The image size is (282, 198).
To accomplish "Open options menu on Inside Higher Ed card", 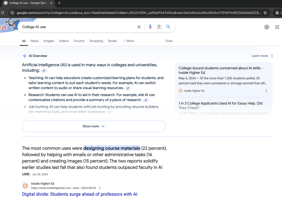I will [266, 91].
